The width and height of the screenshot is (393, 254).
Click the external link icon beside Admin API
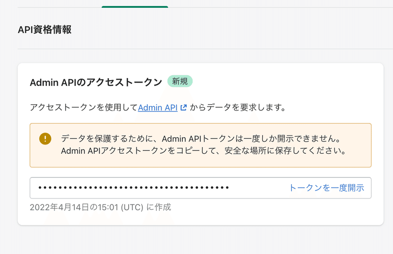(183, 108)
